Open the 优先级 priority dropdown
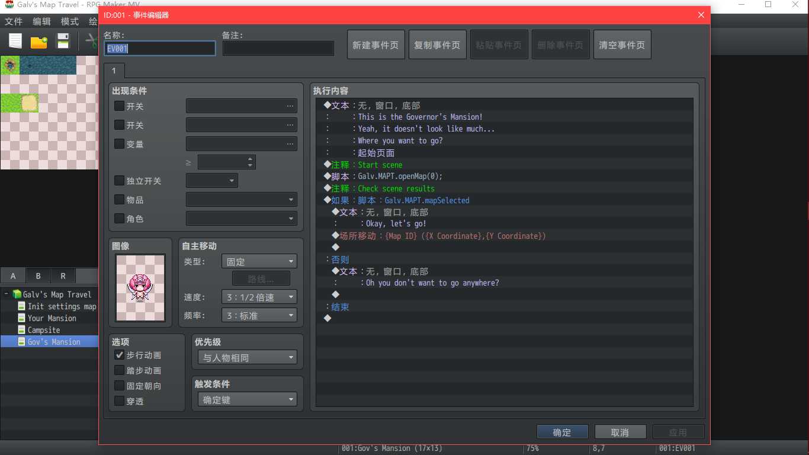The image size is (809, 455). point(248,357)
